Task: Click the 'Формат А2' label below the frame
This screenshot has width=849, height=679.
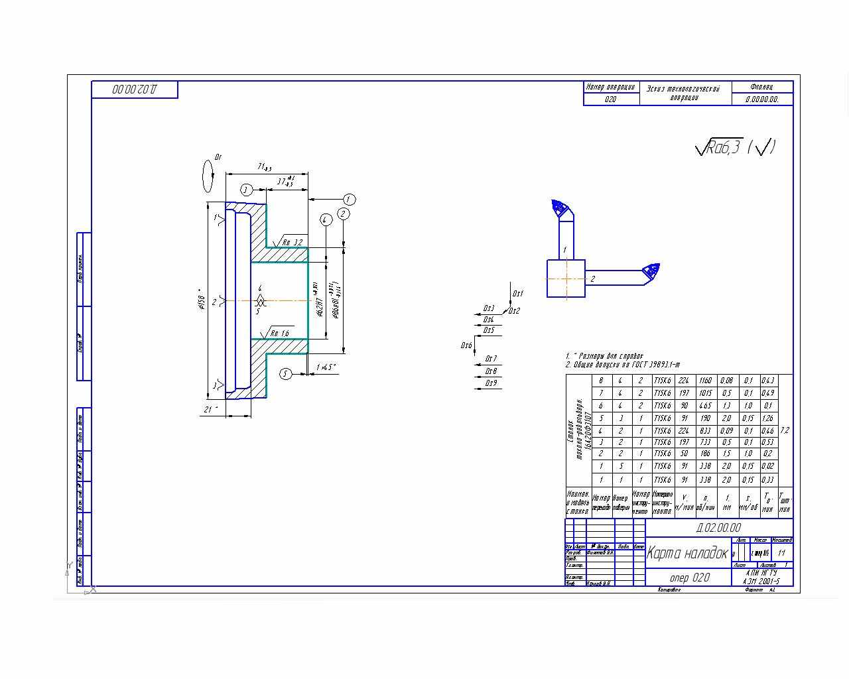Action: pos(760,589)
